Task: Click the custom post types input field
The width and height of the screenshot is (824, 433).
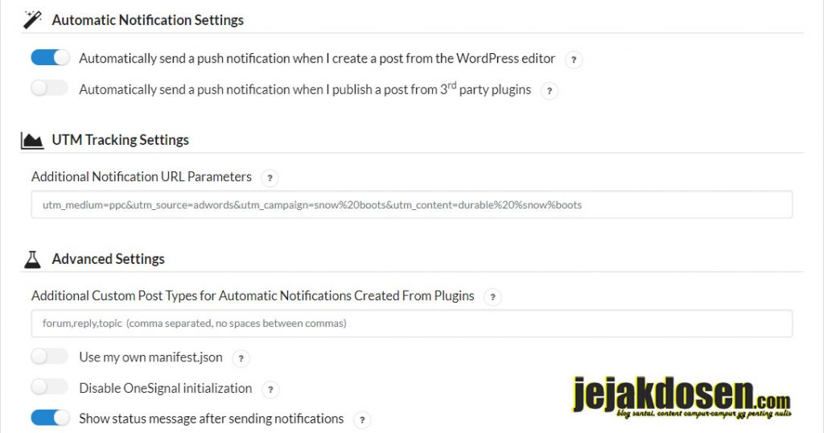Action: point(411,324)
